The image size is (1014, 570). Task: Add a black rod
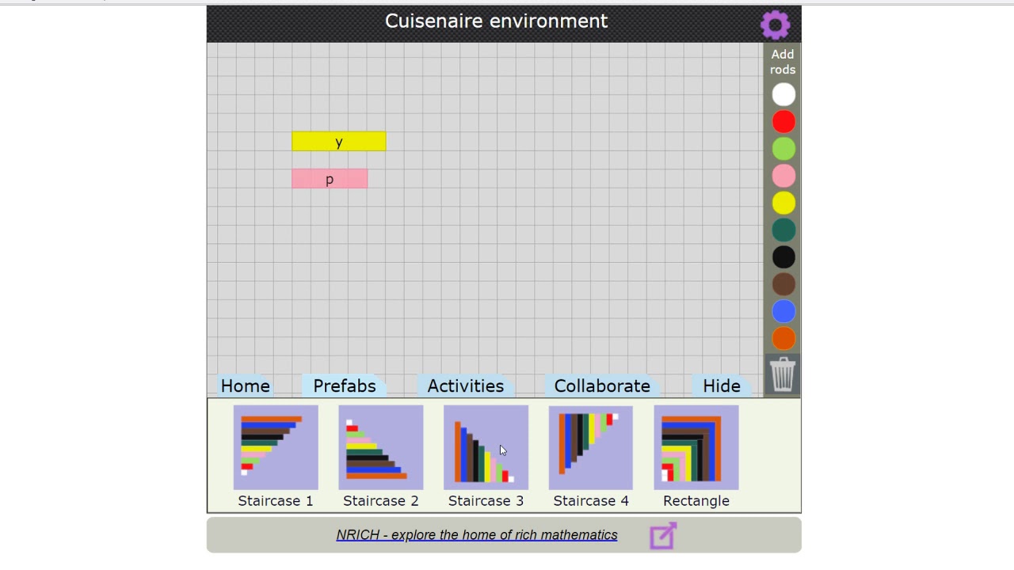point(783,257)
